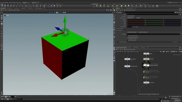The height and width of the screenshot is (102, 182).
Task: Switch to the Material Palette tab
Action: click(x=136, y=48)
